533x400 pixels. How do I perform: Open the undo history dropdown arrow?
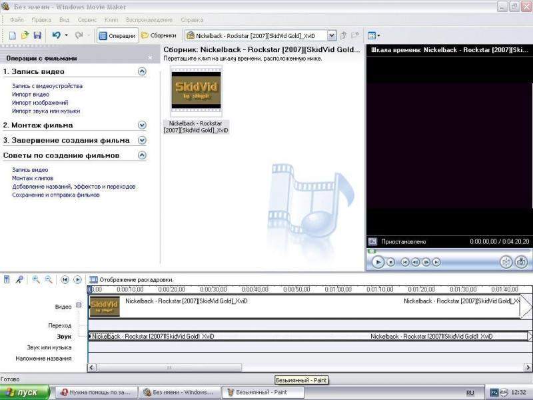pyautogui.click(x=66, y=35)
